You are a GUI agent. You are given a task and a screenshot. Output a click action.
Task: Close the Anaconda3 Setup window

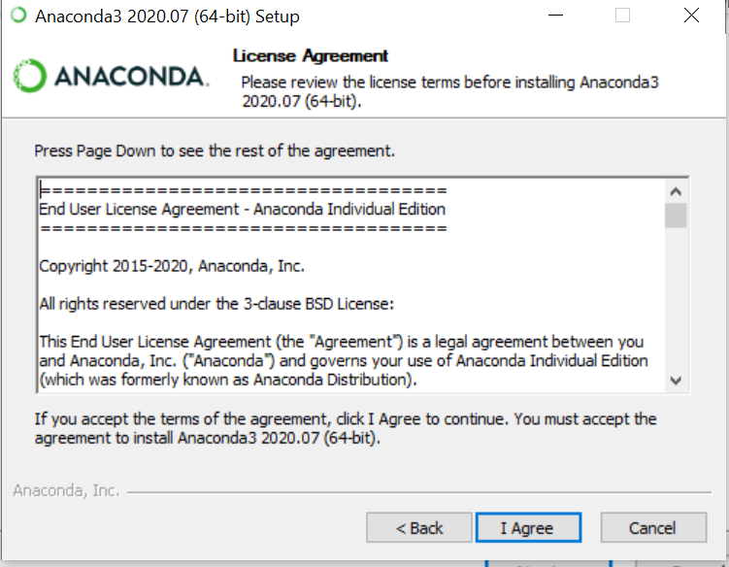691,16
